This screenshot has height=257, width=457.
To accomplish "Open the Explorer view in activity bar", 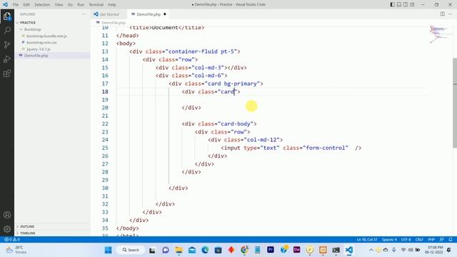I will click(x=7, y=16).
